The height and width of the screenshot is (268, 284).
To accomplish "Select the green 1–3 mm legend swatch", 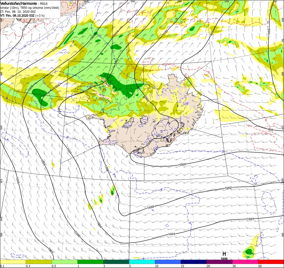I will click(90, 262).
